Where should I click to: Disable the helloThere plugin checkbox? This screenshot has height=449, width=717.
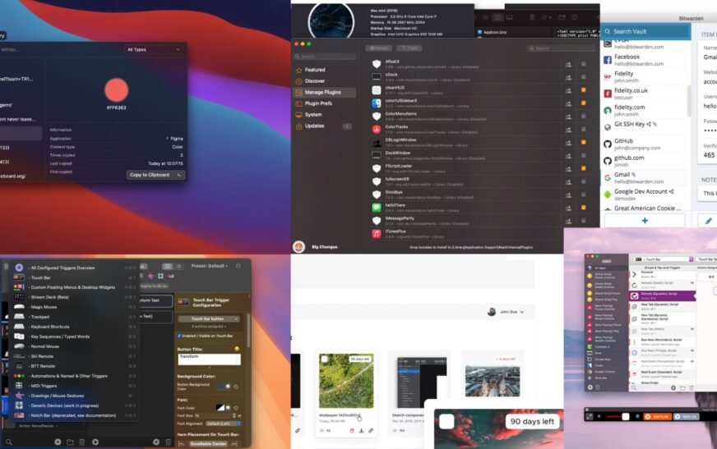(584, 208)
